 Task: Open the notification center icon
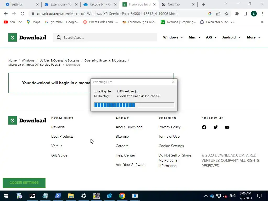coord(259,196)
